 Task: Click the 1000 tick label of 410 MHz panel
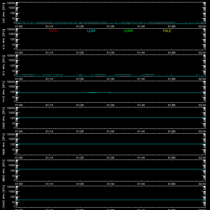click(x=12, y=34)
